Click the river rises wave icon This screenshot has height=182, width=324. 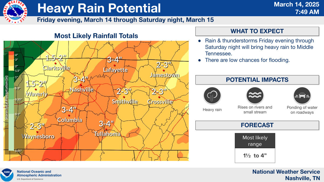[255, 96]
